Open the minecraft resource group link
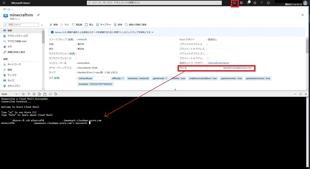Viewport: 310px width, 169px height. (x=82, y=39)
